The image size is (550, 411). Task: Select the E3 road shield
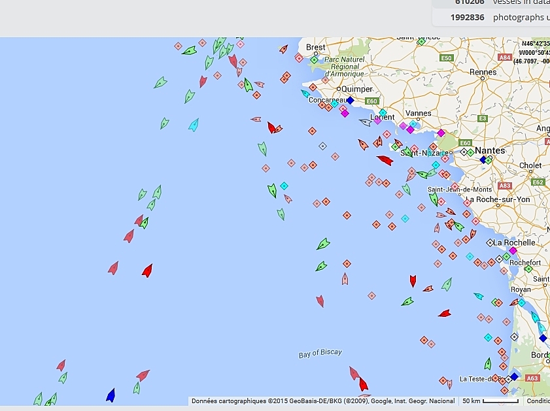coord(483,118)
